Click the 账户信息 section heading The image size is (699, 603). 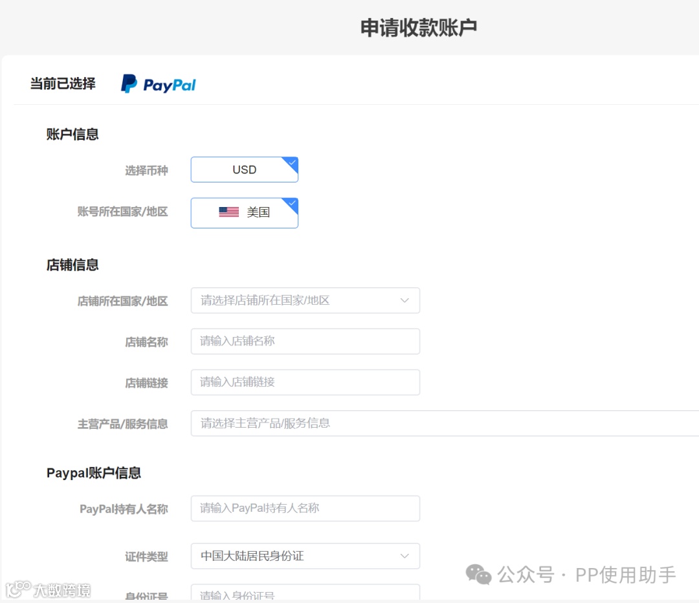pos(72,134)
